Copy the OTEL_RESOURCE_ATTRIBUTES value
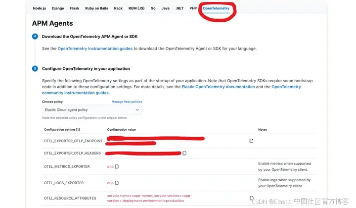356x208 pixels. pos(251,198)
